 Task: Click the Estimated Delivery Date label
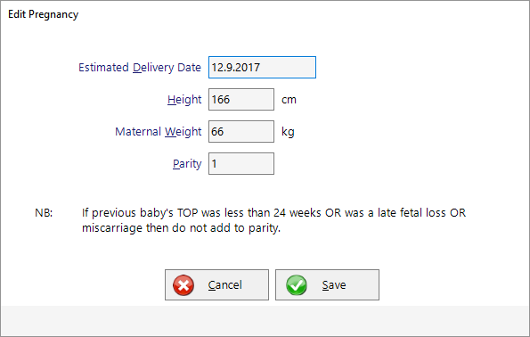pos(140,68)
